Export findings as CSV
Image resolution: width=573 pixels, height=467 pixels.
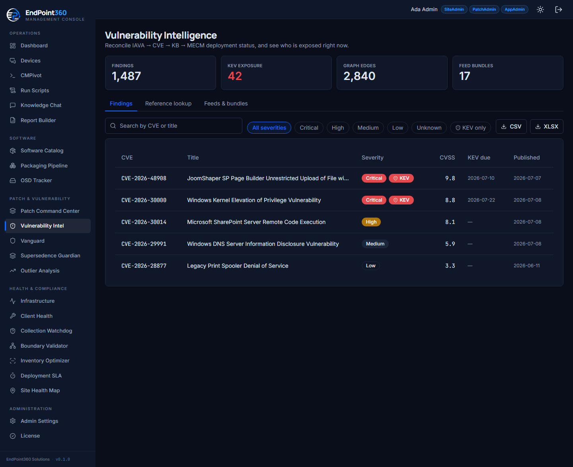point(511,126)
